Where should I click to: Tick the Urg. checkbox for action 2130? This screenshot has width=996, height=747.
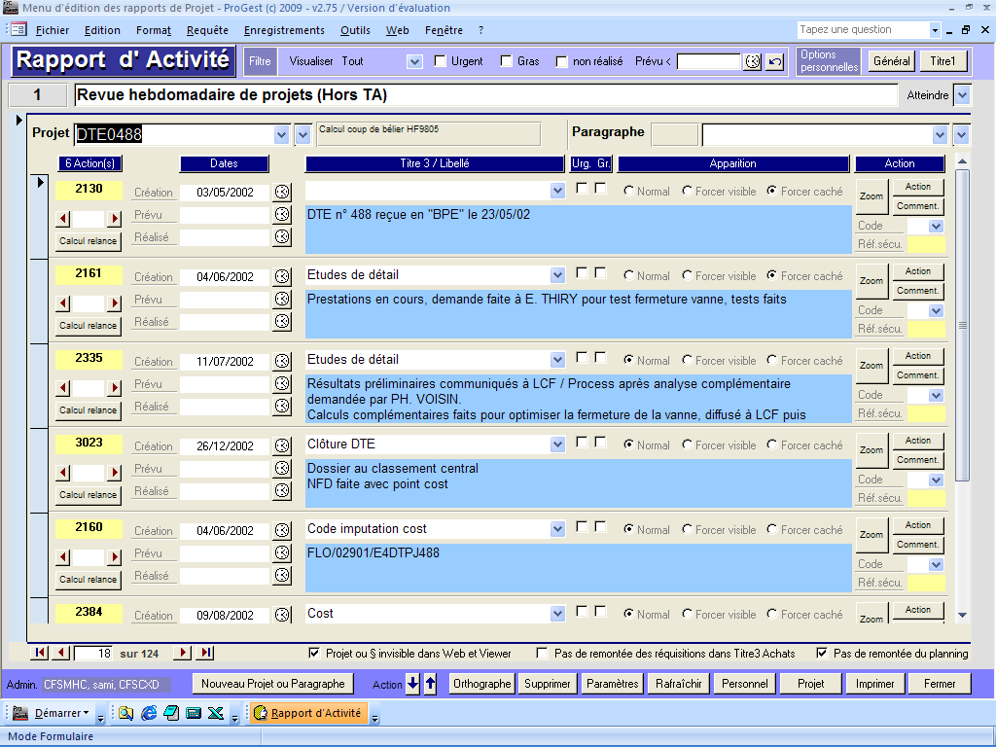point(582,189)
